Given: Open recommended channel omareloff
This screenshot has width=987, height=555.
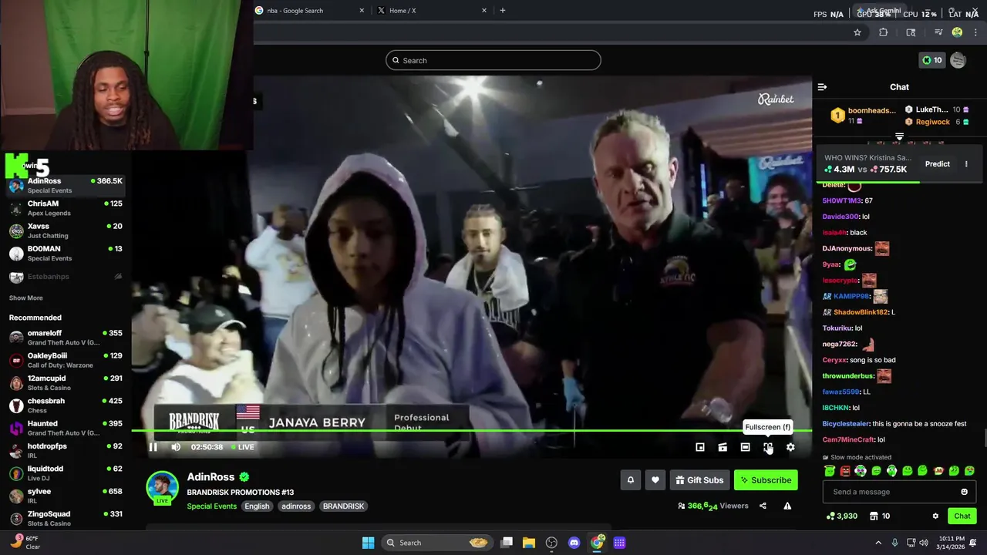Looking at the screenshot, I should click(66, 338).
